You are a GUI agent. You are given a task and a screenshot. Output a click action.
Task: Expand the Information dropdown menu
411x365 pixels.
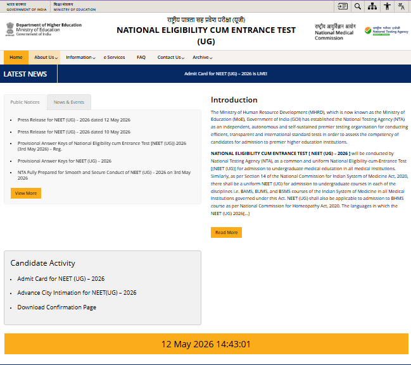click(x=80, y=58)
